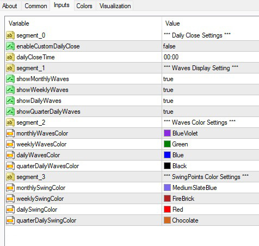The image size is (259, 246).
Task: Switch to the Colors tab
Action: pyautogui.click(x=84, y=6)
